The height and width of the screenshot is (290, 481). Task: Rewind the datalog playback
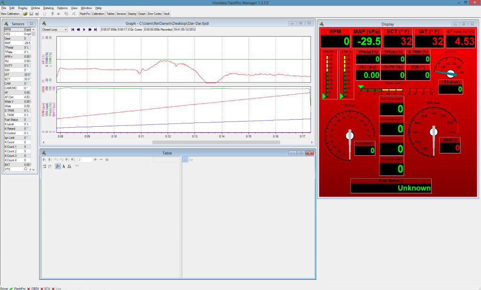tap(78, 30)
